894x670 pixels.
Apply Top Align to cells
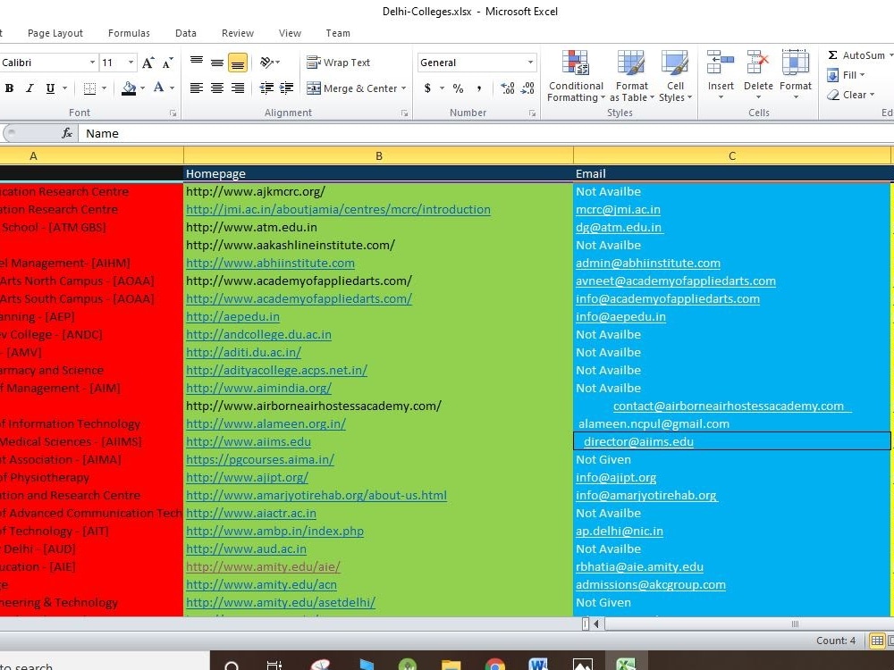point(197,63)
